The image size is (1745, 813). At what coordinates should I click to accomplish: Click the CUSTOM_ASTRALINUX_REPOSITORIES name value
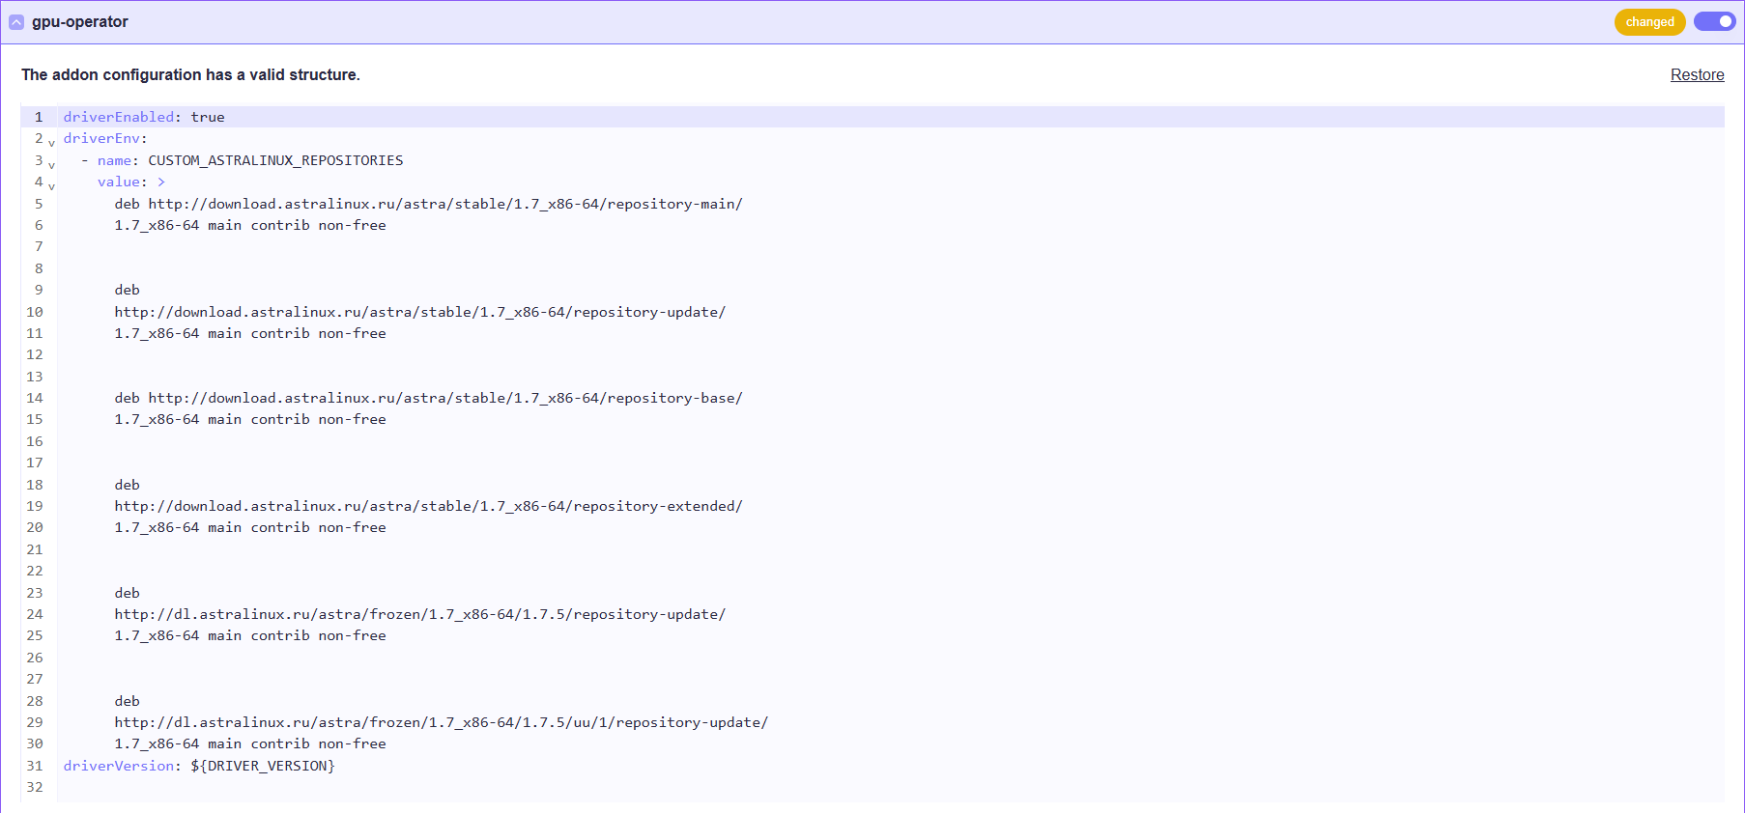(275, 160)
